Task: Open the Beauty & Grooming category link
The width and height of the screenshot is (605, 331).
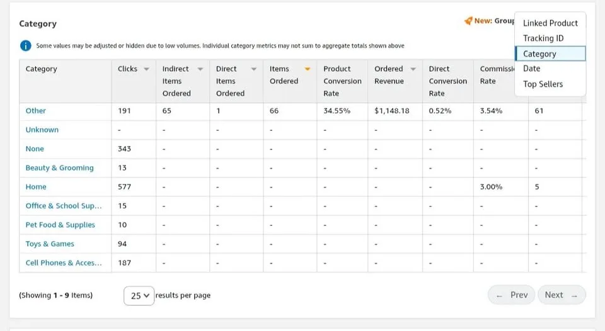Action: click(59, 168)
